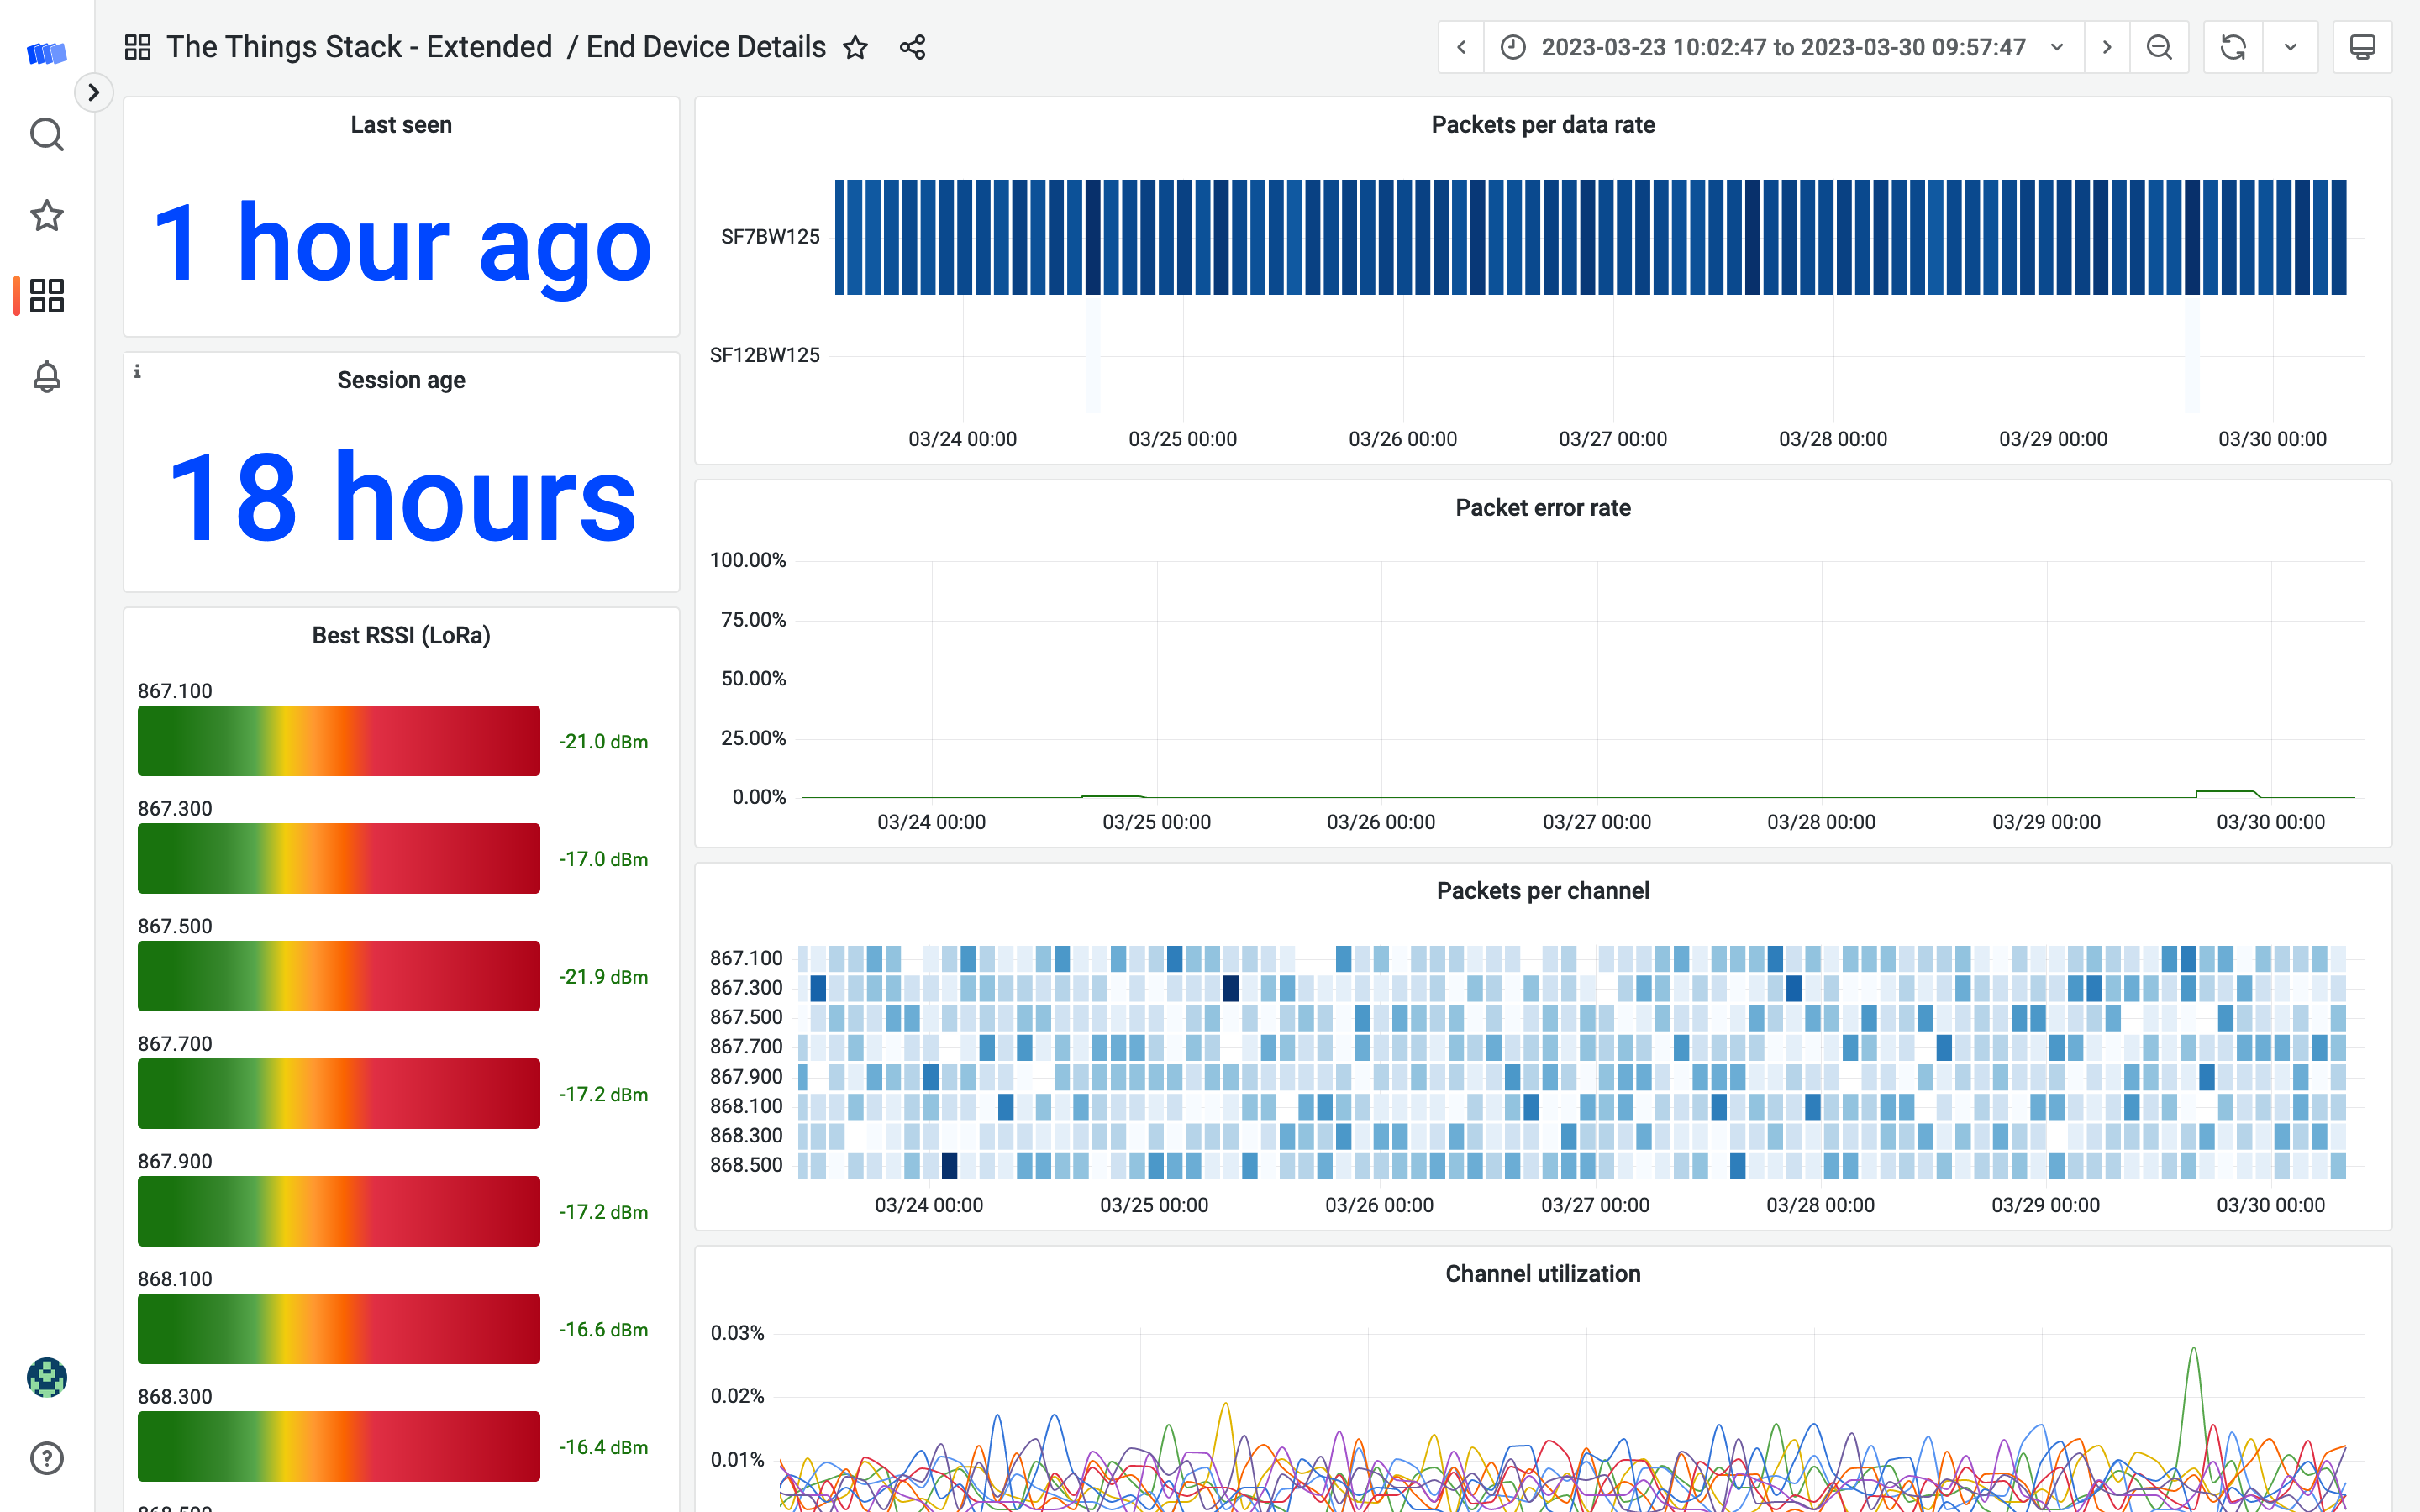Image resolution: width=2420 pixels, height=1512 pixels.
Task: Expand the sidebar navigation menu
Action: click(x=94, y=92)
